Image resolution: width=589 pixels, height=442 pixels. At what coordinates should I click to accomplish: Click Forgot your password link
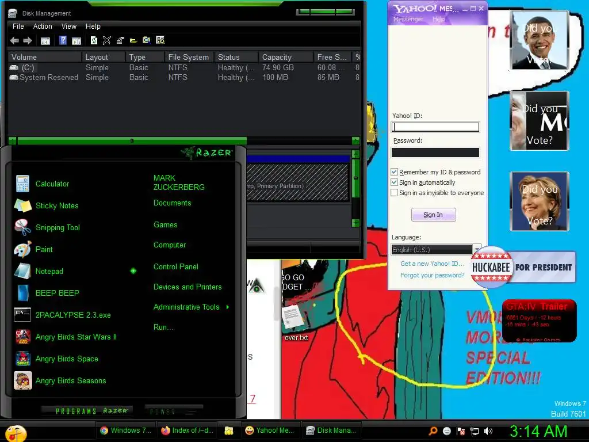coord(433,275)
